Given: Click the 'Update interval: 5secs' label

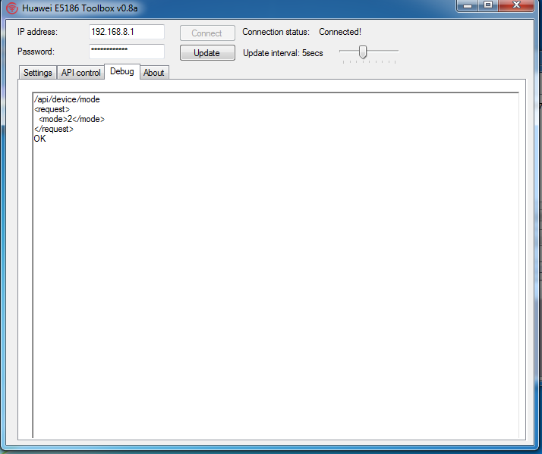Looking at the screenshot, I should [282, 53].
